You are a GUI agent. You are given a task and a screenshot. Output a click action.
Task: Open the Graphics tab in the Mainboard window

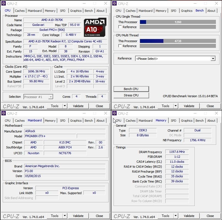click(76, 120)
